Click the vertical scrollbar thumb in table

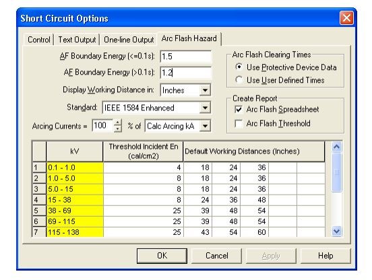click(x=337, y=172)
